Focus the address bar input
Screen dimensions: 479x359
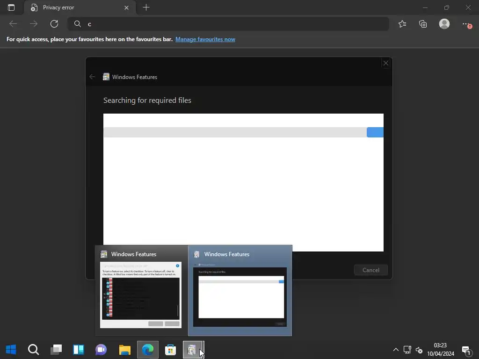(228, 24)
